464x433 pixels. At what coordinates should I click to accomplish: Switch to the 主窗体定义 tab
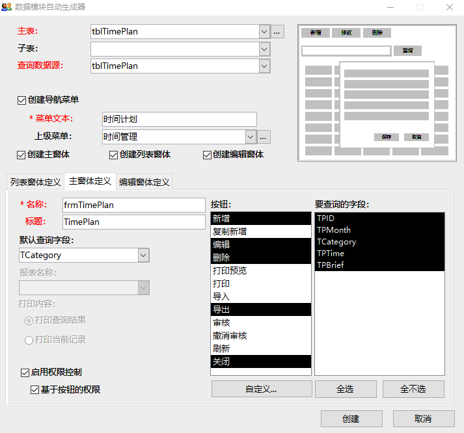pyautogui.click(x=90, y=181)
